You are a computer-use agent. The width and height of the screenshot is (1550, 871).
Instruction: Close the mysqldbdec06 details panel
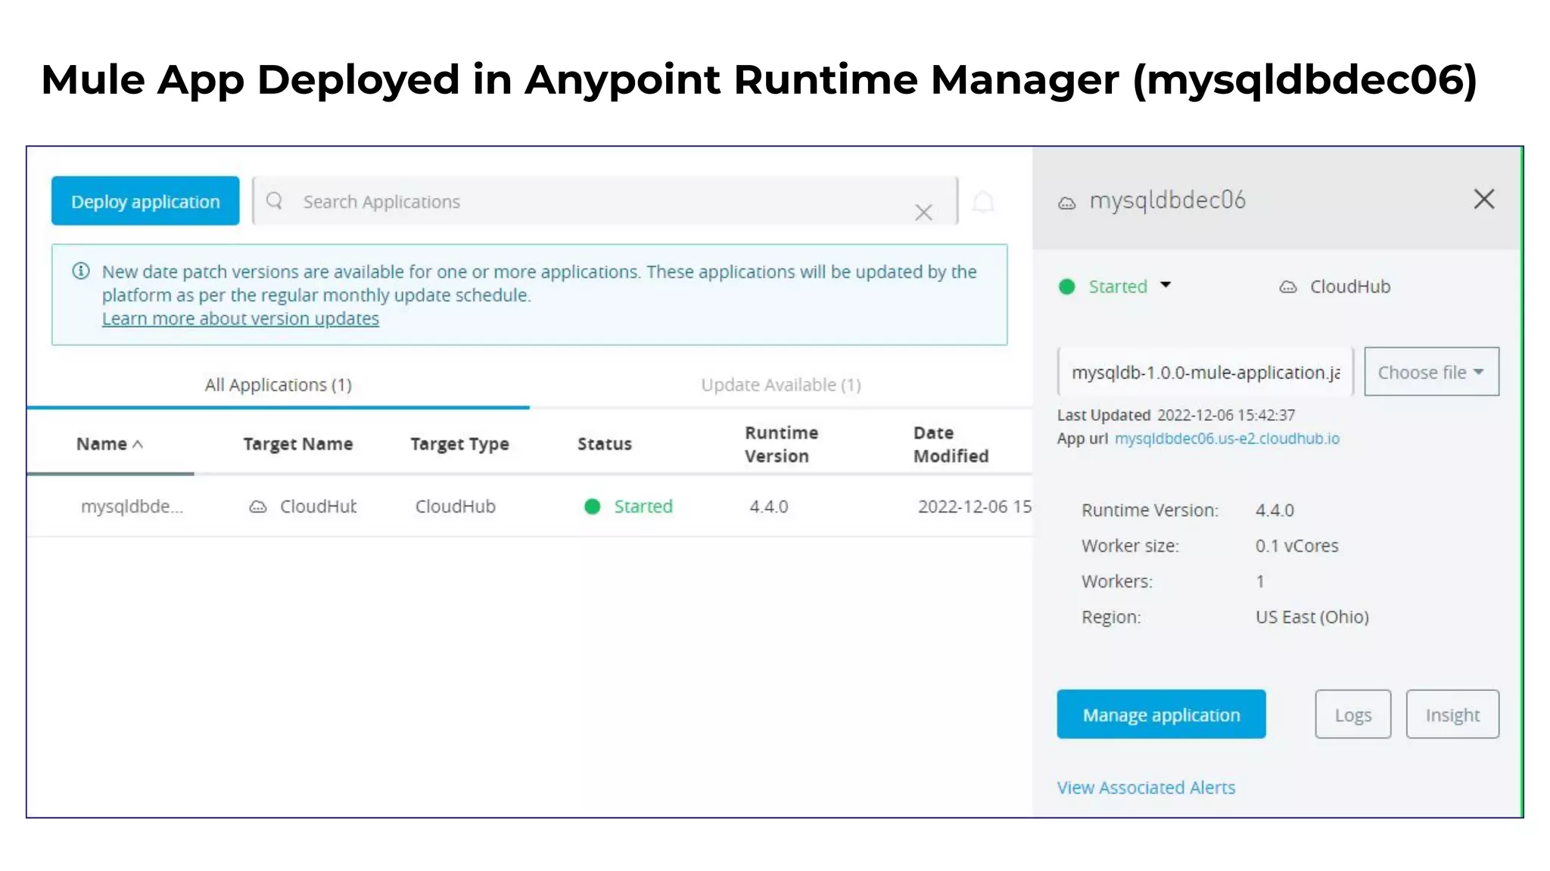pos(1483,200)
